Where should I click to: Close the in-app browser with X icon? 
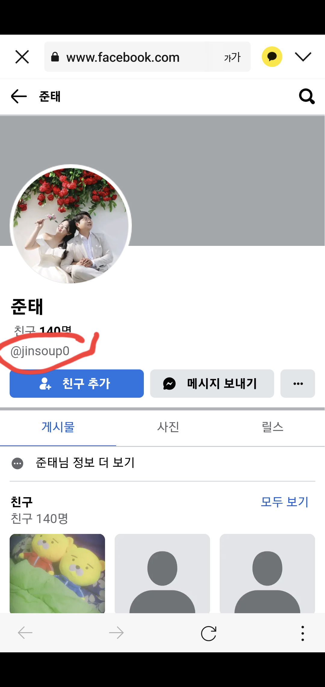pyautogui.click(x=22, y=57)
